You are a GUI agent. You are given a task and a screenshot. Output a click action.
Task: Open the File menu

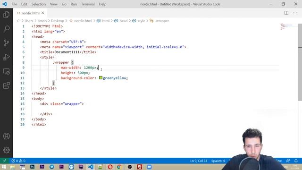point(14,4)
